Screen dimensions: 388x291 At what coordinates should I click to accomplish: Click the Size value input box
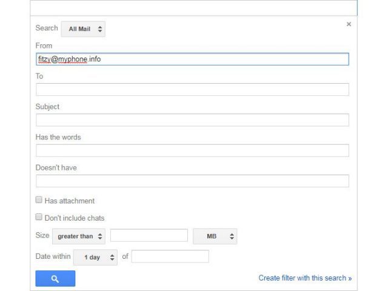click(x=149, y=236)
